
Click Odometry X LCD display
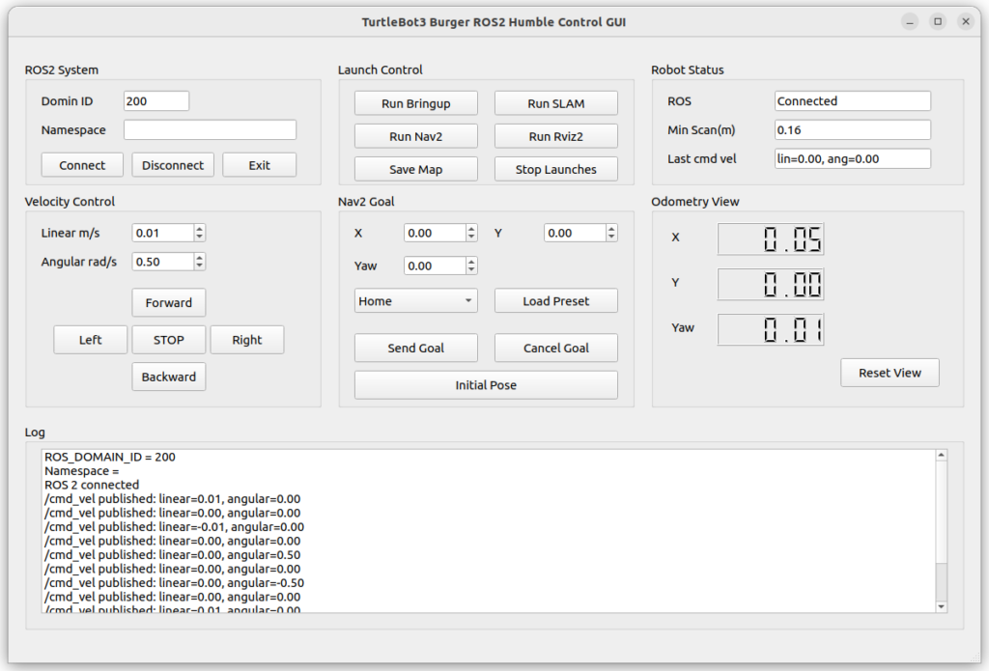(771, 239)
